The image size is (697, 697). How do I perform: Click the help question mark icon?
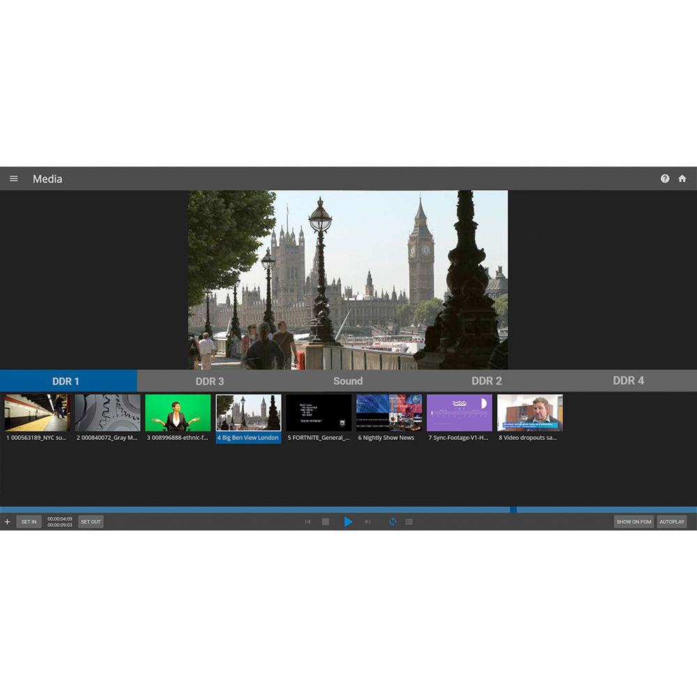(665, 178)
